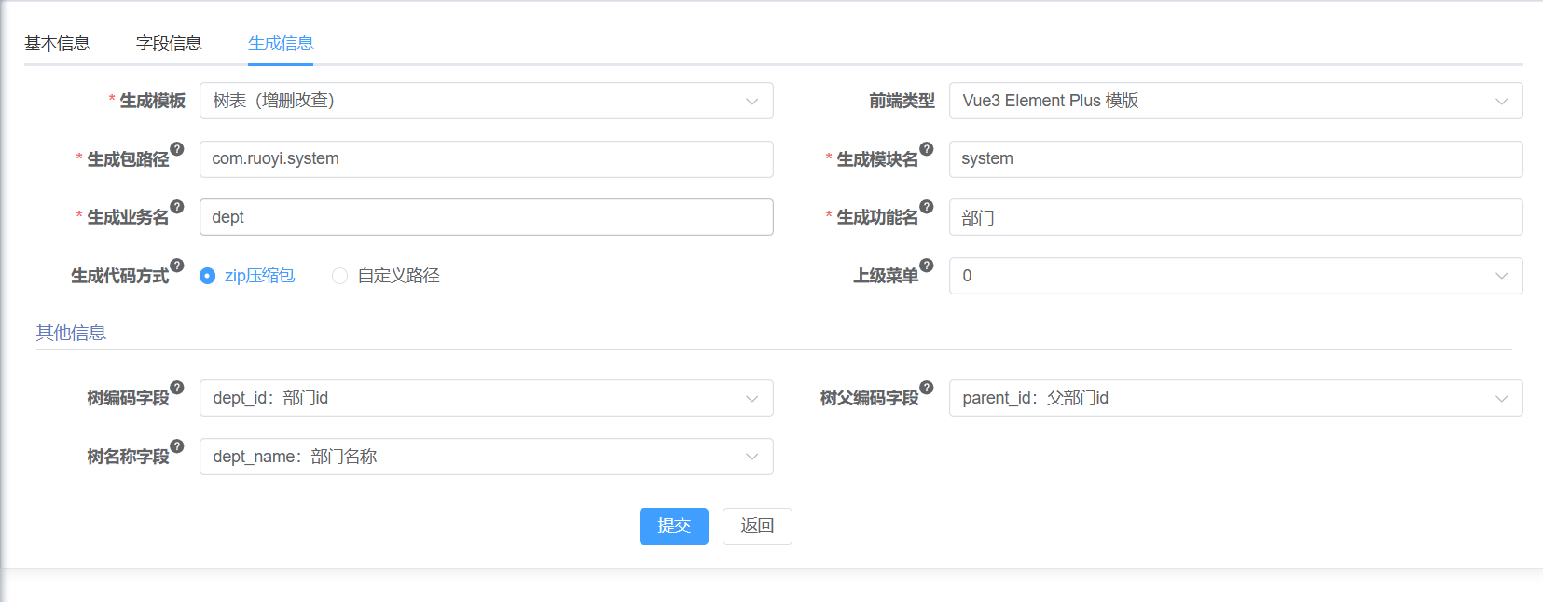Select the zip压缩包 radio option
1543x602 pixels.
click(247, 276)
